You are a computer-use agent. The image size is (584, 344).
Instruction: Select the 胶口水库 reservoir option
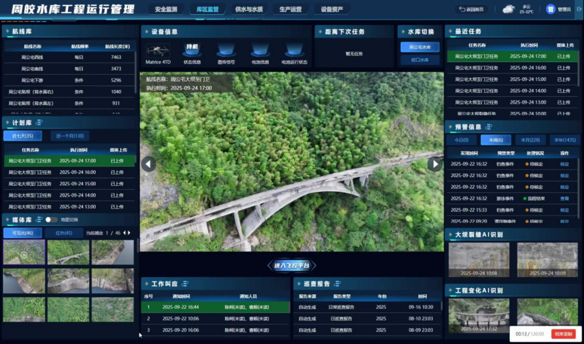[x=420, y=60]
